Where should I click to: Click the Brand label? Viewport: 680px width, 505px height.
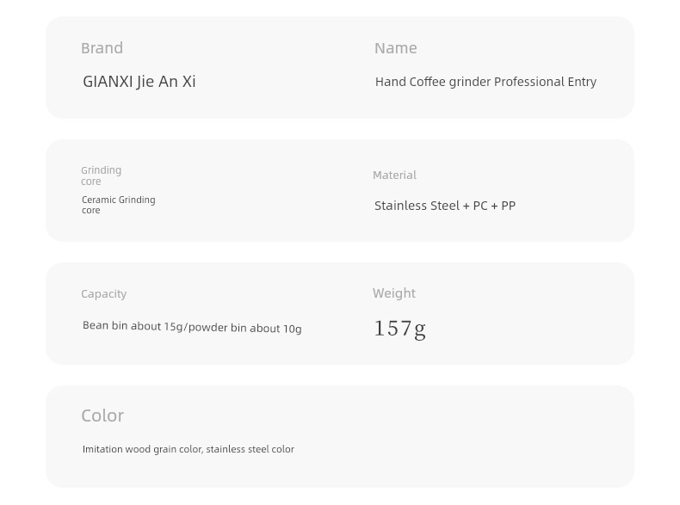click(x=102, y=48)
